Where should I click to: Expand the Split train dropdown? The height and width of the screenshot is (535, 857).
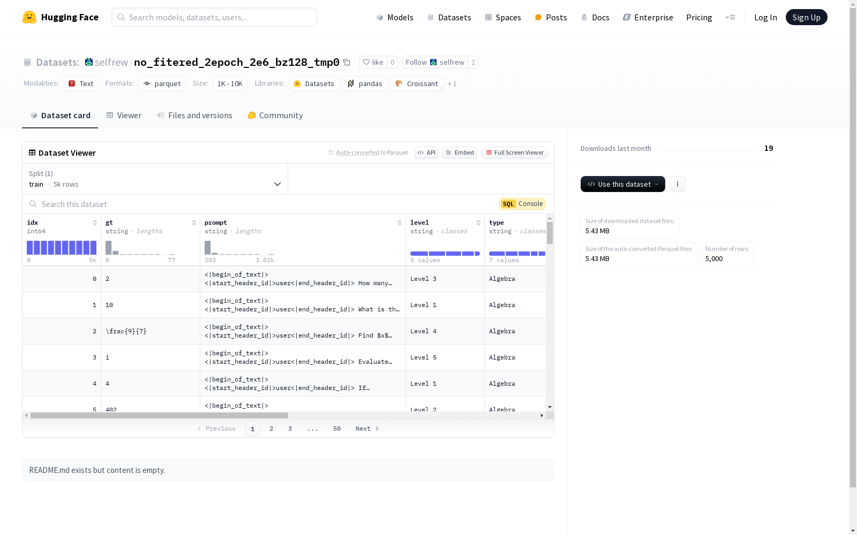point(155,179)
